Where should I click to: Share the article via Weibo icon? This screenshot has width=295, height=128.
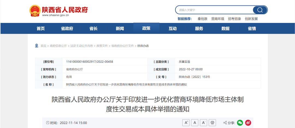[248, 123]
